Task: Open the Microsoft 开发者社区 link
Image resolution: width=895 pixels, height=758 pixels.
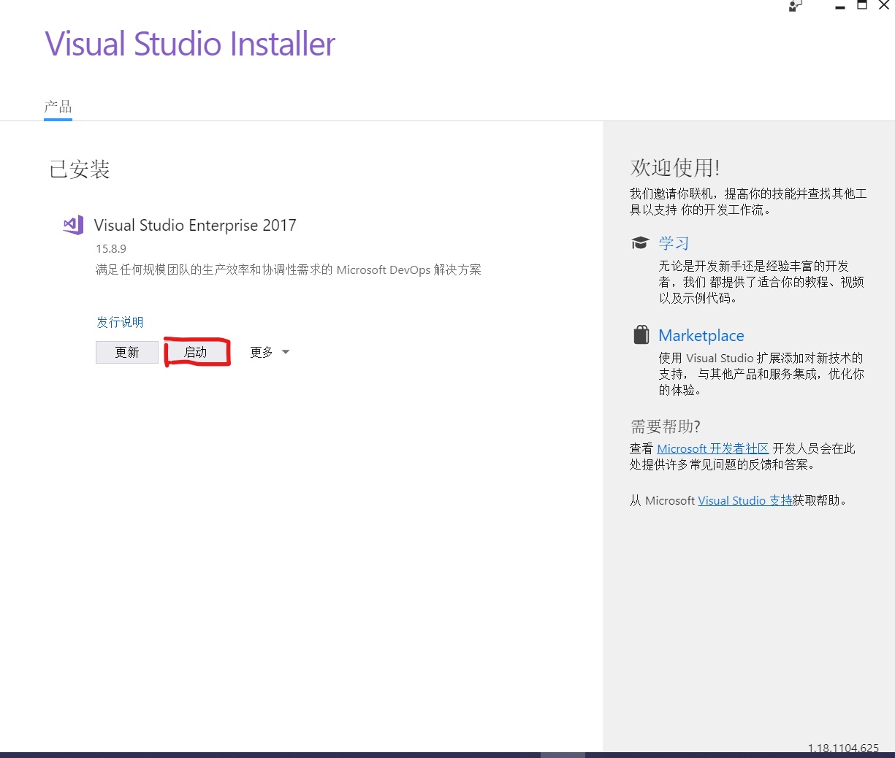Action: coord(712,448)
